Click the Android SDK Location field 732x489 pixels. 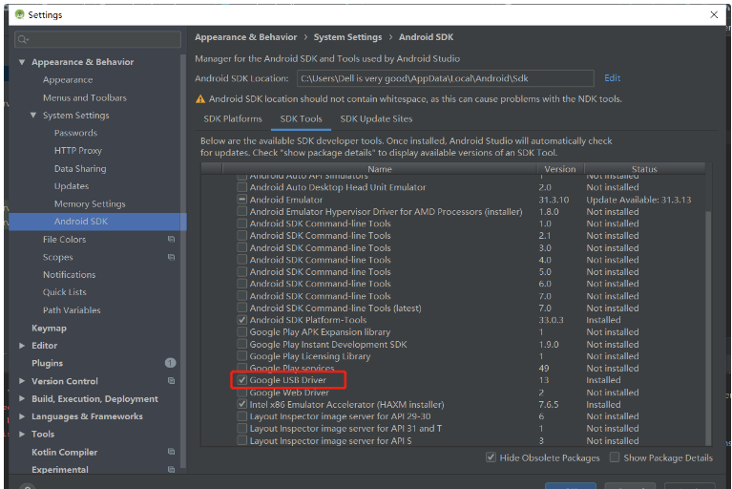click(446, 78)
